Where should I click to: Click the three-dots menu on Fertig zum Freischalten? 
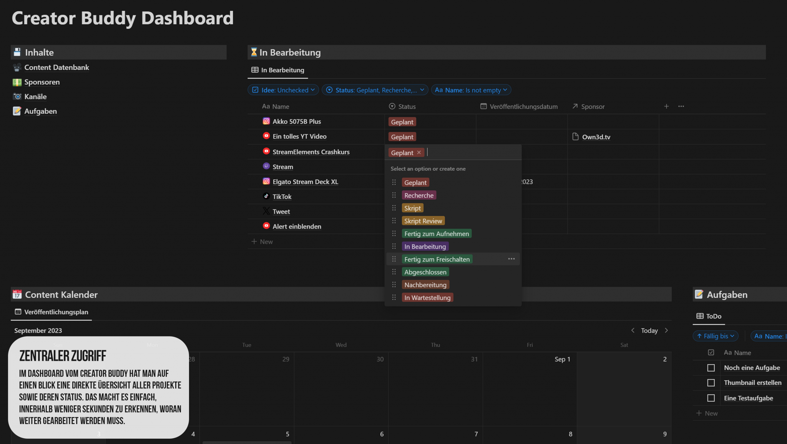(511, 259)
